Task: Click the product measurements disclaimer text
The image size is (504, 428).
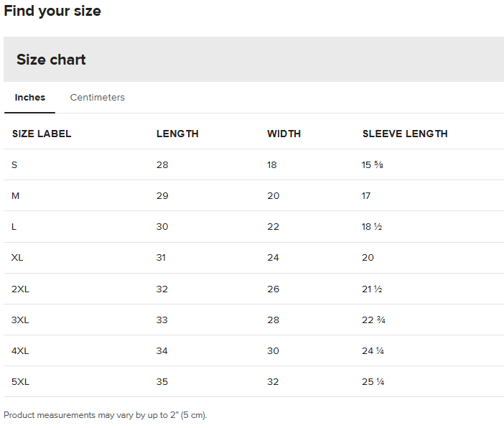Action: 105,415
